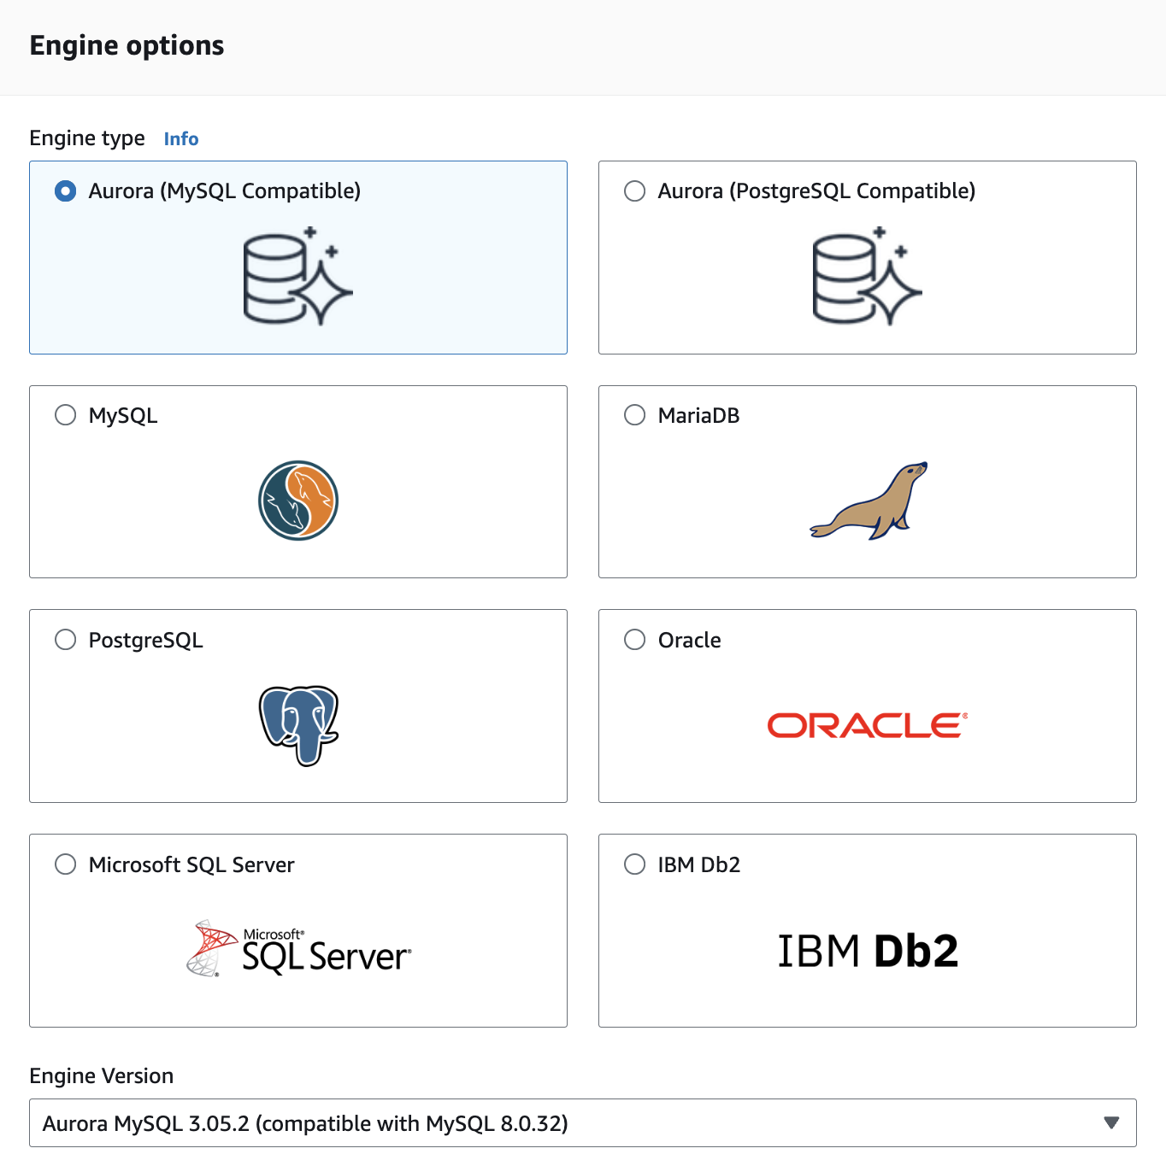Choose the MariaDB radio option
This screenshot has height=1160, width=1166.
coord(635,415)
